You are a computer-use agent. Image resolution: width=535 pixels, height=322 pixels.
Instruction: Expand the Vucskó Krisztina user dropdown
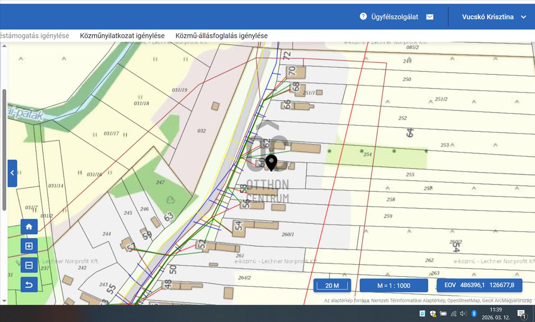(x=488, y=17)
